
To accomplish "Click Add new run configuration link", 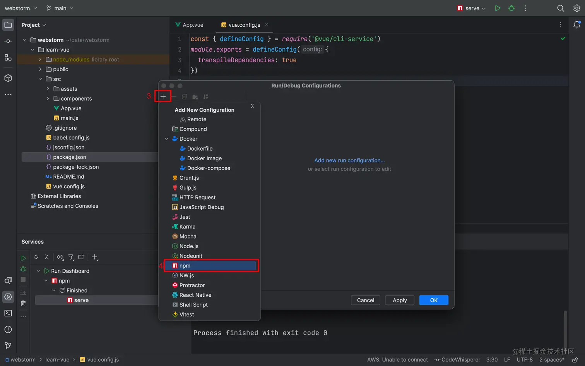I will pyautogui.click(x=349, y=160).
